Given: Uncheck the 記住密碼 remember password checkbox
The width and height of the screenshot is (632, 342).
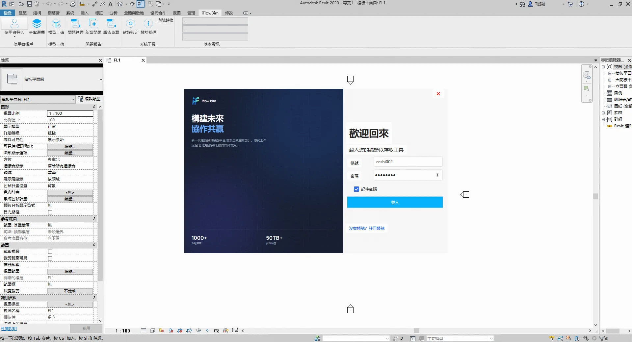Looking at the screenshot, I should tap(356, 189).
